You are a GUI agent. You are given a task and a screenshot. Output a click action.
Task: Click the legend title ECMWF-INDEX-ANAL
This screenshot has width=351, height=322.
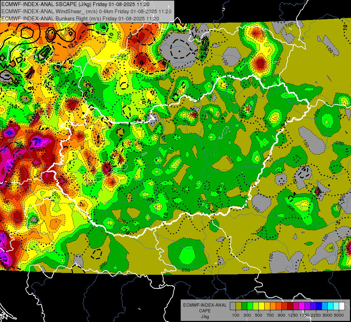tap(205, 305)
